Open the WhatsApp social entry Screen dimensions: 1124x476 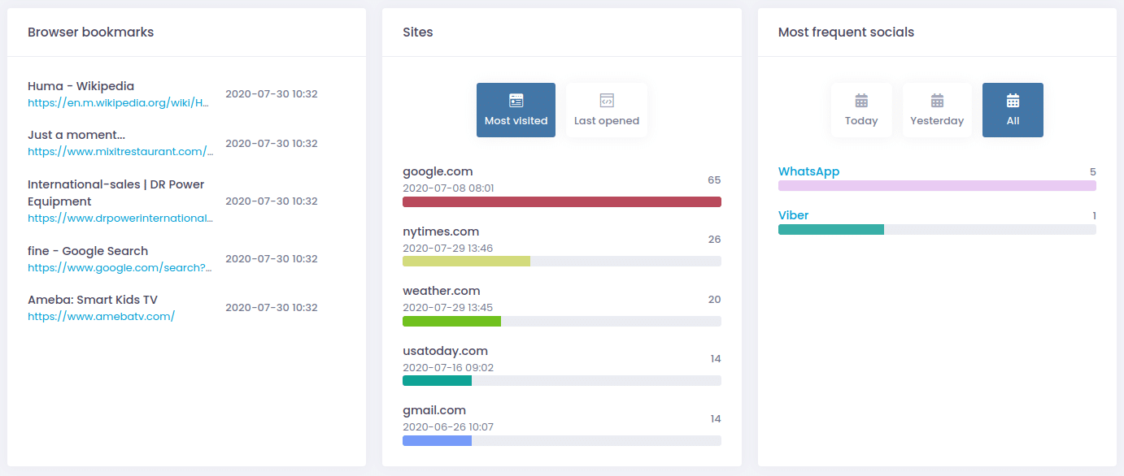(x=808, y=171)
